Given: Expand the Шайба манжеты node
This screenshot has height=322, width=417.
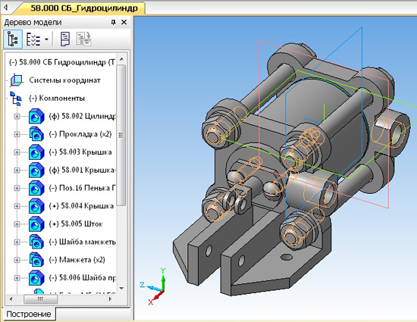Looking at the screenshot, I should (x=17, y=242).
